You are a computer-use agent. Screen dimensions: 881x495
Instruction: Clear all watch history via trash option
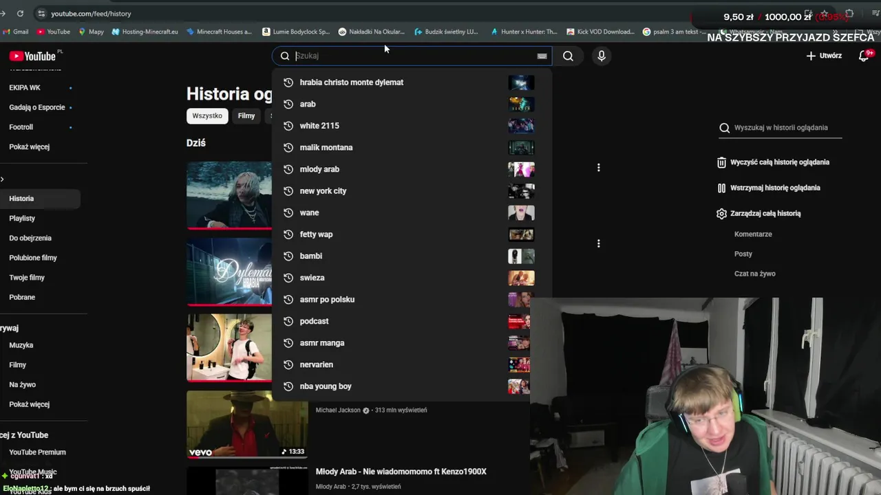(x=774, y=162)
